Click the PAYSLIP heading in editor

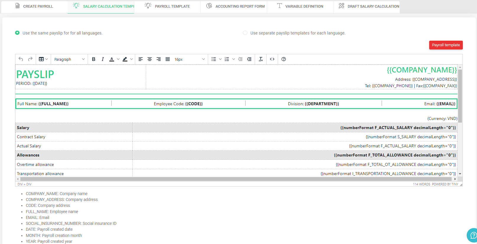tap(35, 74)
